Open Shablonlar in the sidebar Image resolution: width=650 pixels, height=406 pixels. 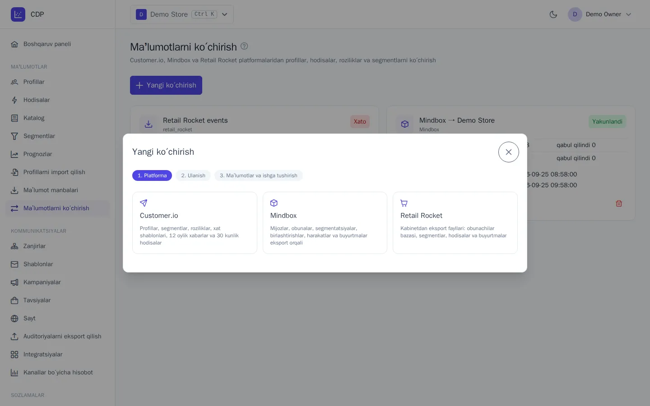tap(58, 264)
